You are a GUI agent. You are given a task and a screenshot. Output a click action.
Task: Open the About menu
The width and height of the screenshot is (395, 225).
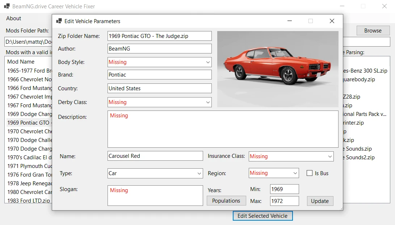(14, 18)
